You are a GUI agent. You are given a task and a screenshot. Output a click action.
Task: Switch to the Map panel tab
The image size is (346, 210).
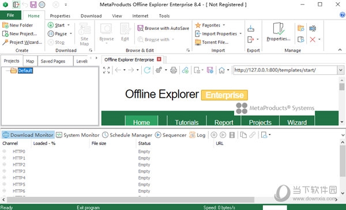point(30,61)
